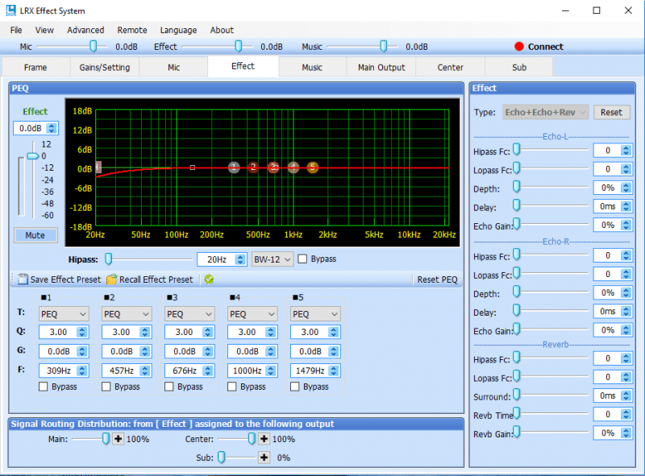Image resolution: width=645 pixels, height=476 pixels.
Task: Open the Effect Type Echo+Echo+Rev dropdown
Action: pyautogui.click(x=546, y=112)
